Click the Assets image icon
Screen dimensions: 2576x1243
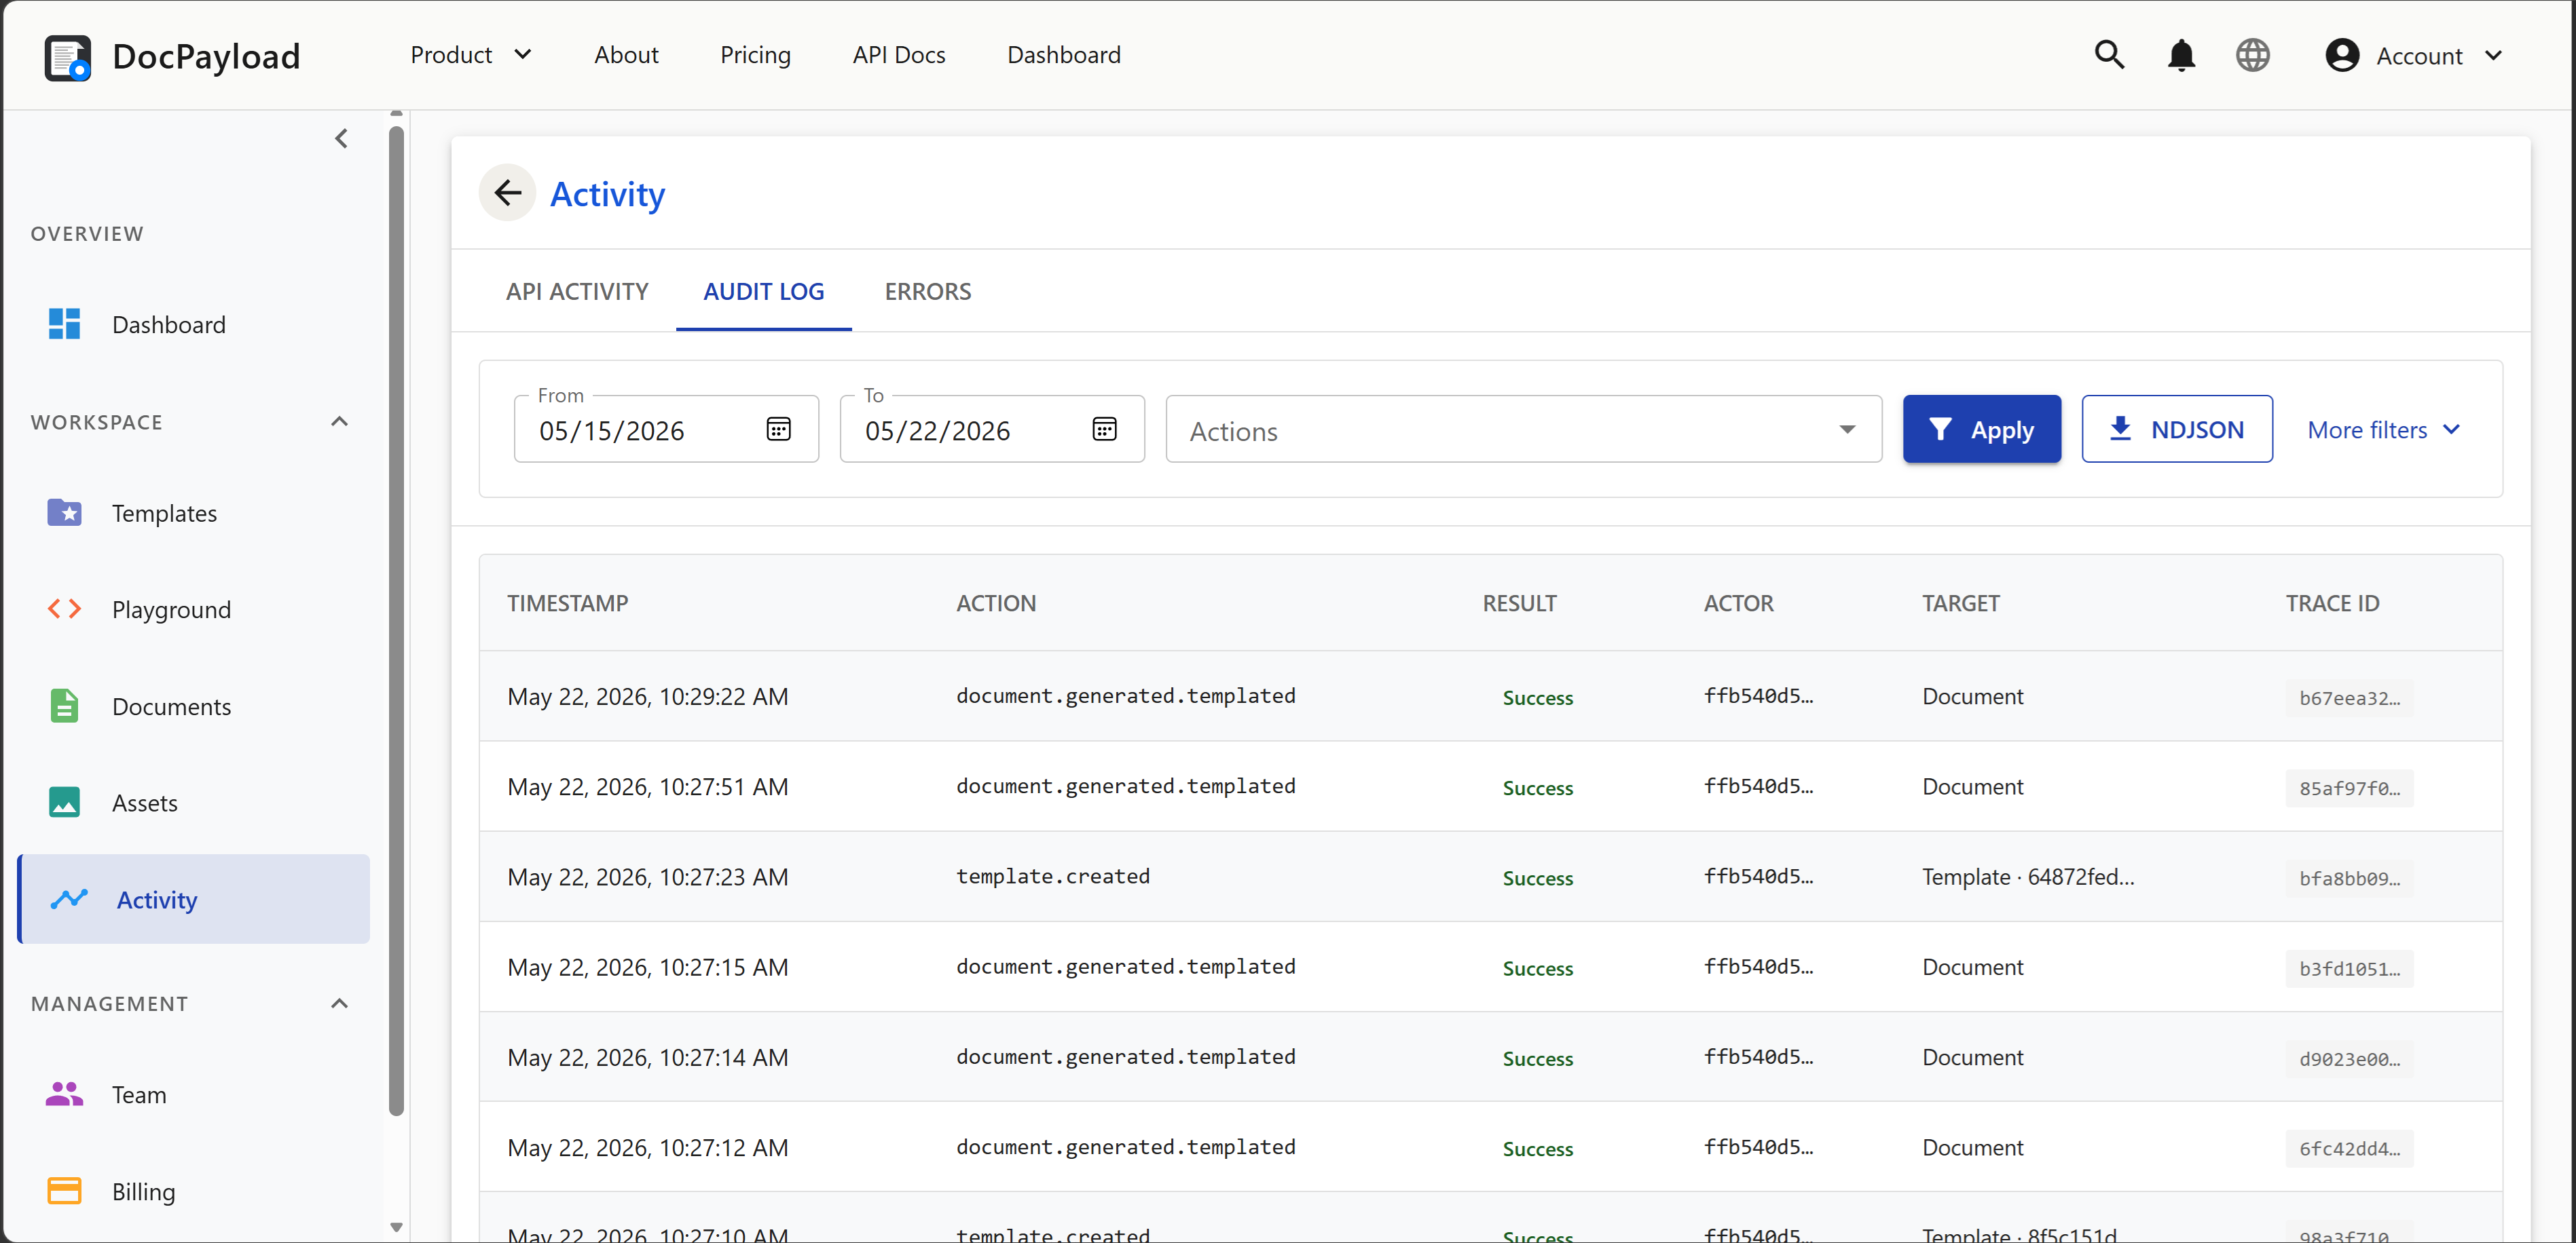click(x=65, y=801)
